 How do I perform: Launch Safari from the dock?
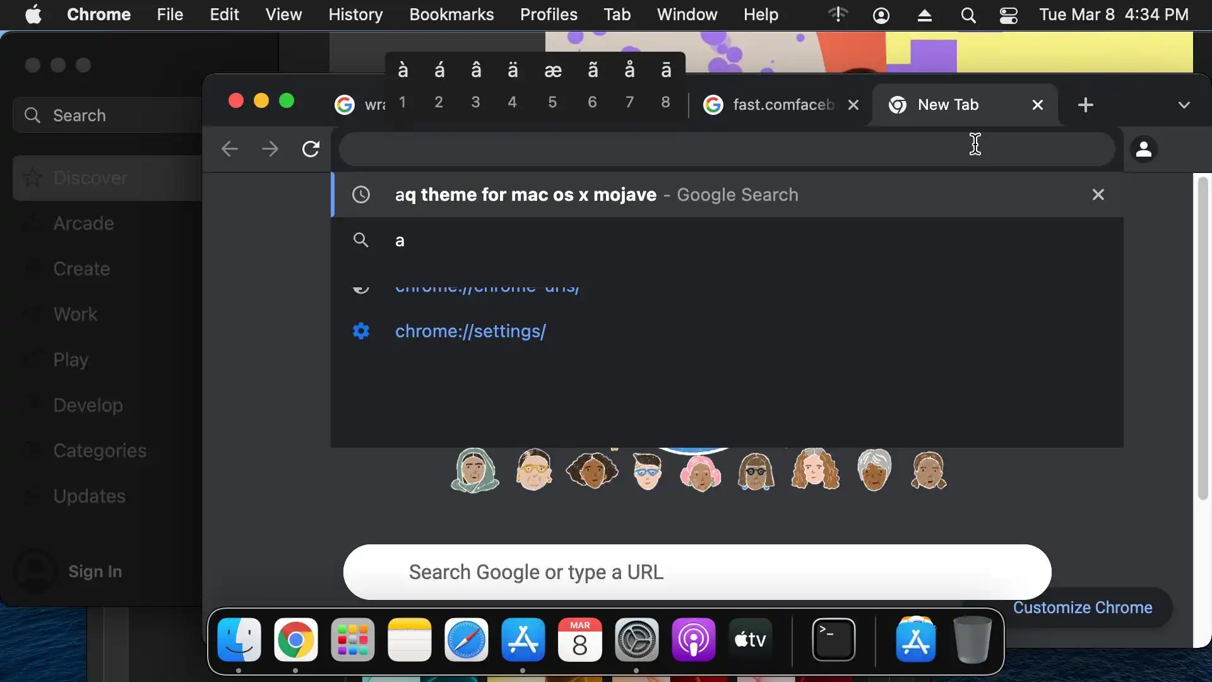pos(466,640)
